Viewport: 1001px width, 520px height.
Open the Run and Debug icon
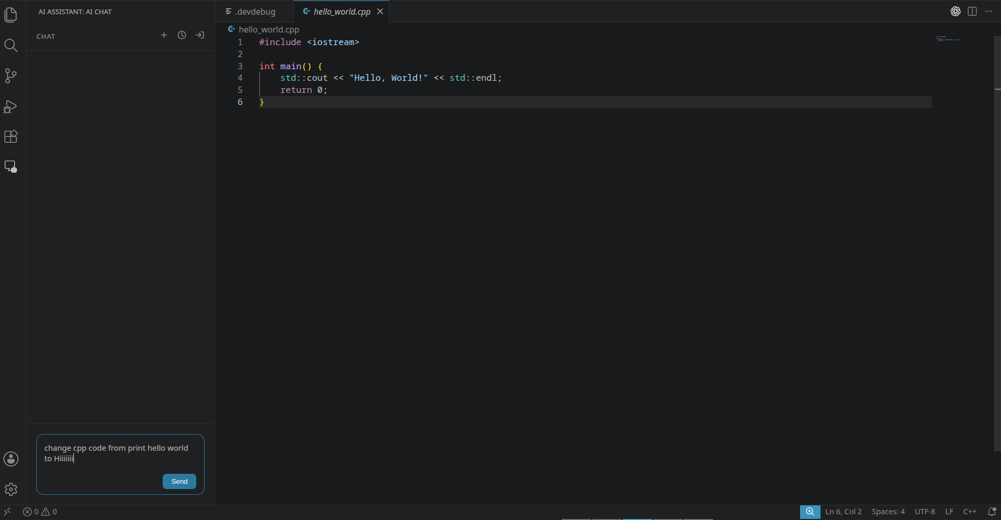(11, 107)
